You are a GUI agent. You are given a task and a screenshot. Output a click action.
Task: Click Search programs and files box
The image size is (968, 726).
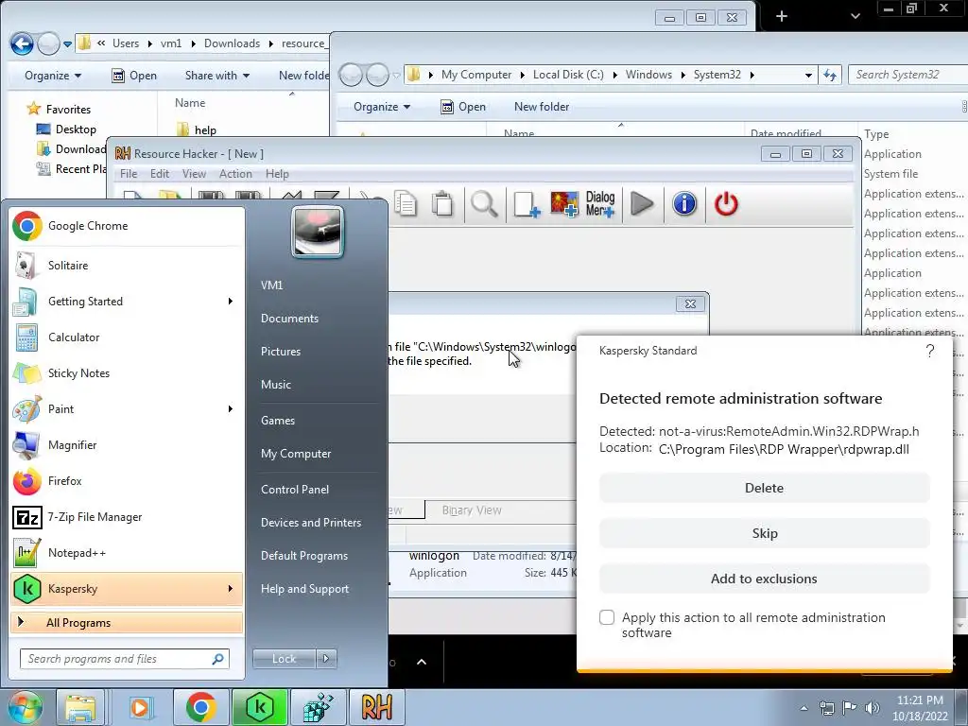pyautogui.click(x=125, y=659)
